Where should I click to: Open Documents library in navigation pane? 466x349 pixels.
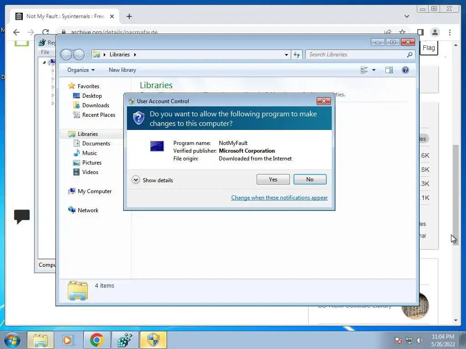click(96, 143)
